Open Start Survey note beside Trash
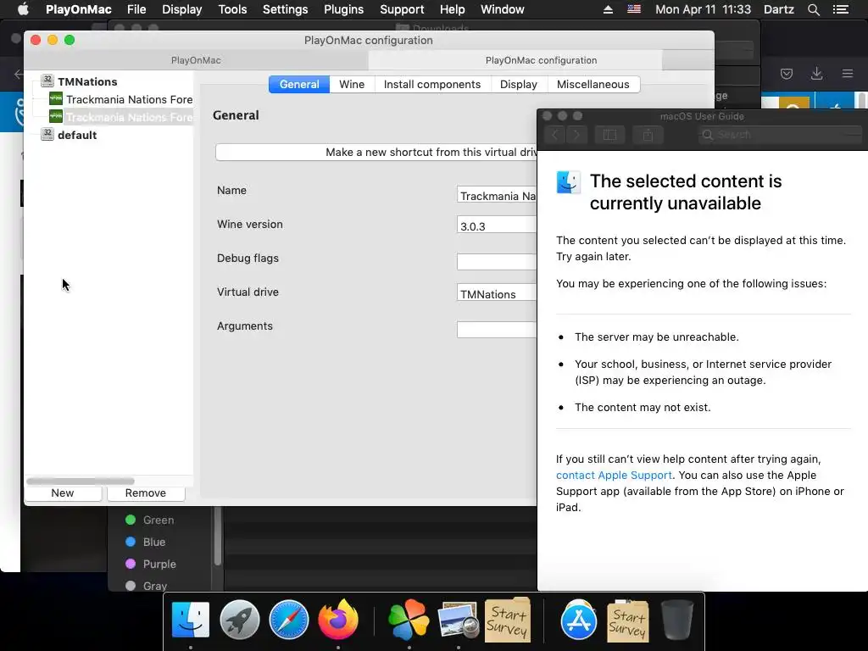The height and width of the screenshot is (651, 868). pyautogui.click(x=628, y=620)
